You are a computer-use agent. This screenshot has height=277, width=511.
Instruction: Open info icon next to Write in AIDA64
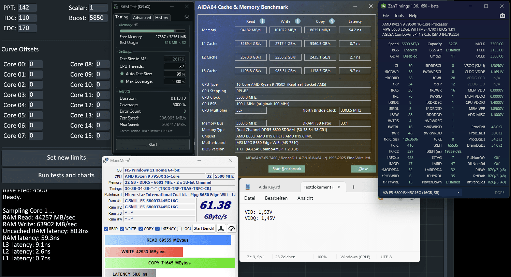pos(298,21)
